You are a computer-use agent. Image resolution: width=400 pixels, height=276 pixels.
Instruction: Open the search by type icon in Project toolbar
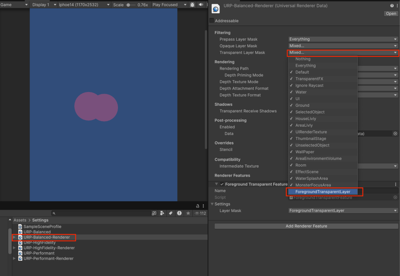tap(162, 213)
